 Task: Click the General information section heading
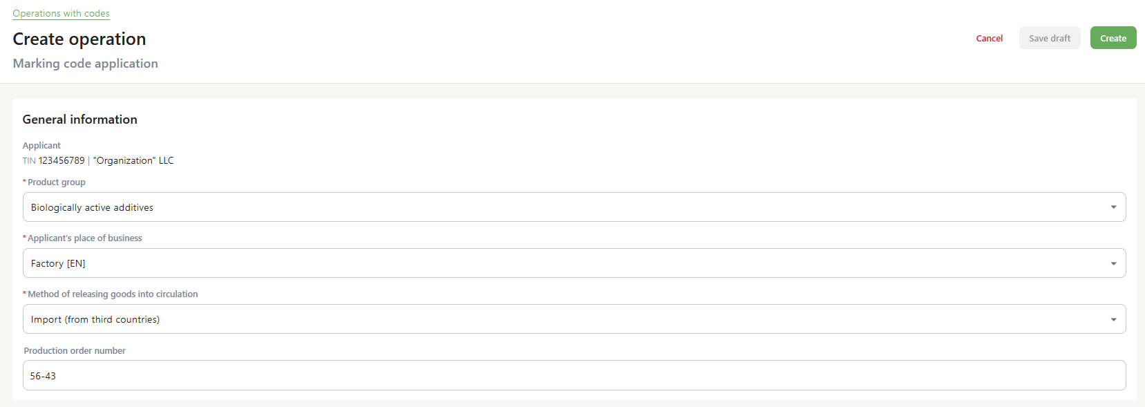[80, 120]
